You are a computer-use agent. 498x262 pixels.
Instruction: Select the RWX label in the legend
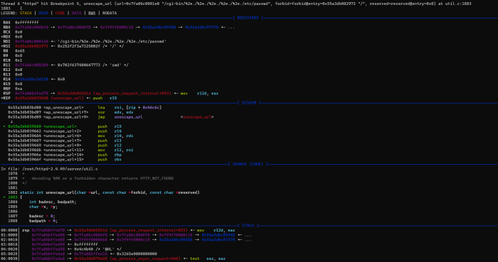[x=92, y=13]
